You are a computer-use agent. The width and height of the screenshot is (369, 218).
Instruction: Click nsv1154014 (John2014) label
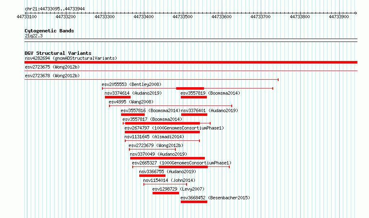(169, 180)
